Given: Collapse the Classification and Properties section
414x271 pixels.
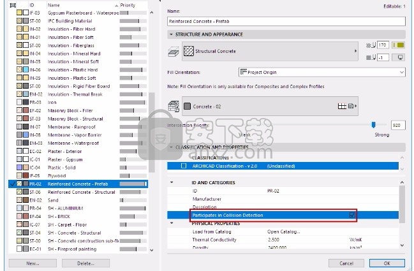Looking at the screenshot, I should (171, 147).
